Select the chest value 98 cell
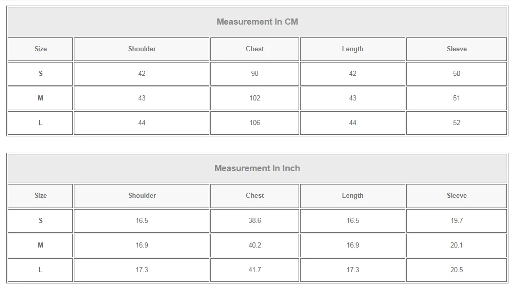The width and height of the screenshot is (512, 287). [x=254, y=74]
